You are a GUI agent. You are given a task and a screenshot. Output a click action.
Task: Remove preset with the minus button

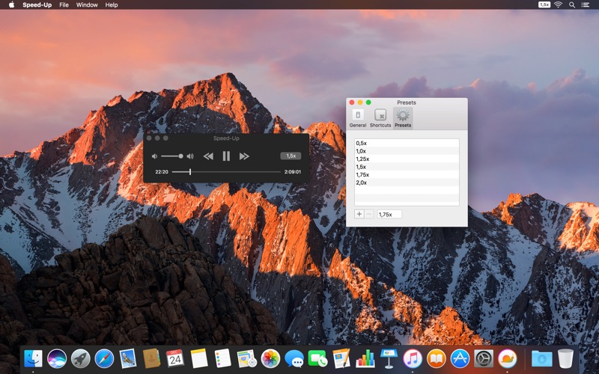coord(369,214)
